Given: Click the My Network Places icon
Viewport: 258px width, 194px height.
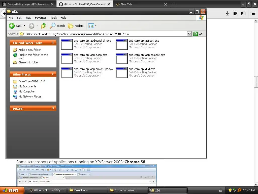Looking at the screenshot, I should 15,97.
